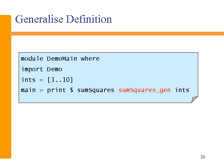Click the trailing "ints" argument after sumSquares_gen
224x168 pixels.
182,90
